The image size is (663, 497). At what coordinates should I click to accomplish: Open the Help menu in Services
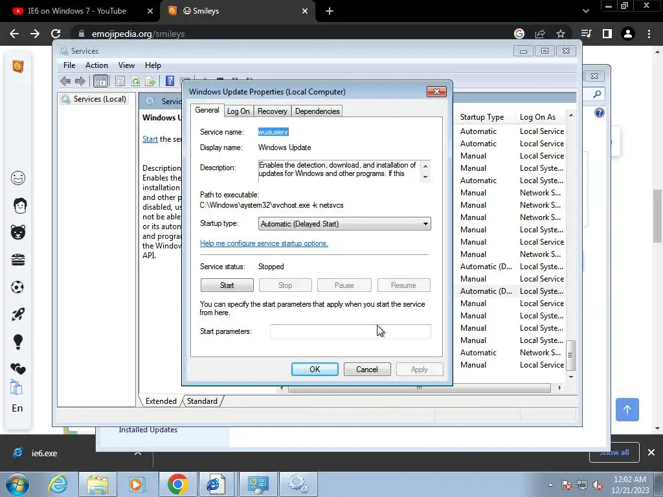pos(153,65)
